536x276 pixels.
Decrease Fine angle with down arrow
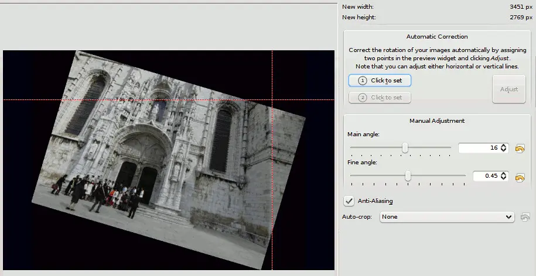[x=504, y=178]
